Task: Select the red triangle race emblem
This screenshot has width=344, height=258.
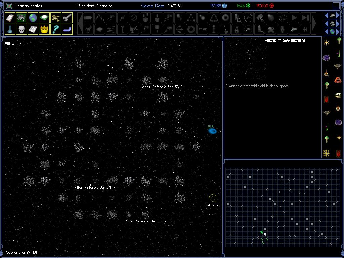Action: [338, 80]
